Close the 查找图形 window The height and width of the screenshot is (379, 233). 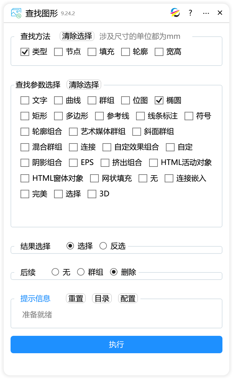tap(220, 13)
